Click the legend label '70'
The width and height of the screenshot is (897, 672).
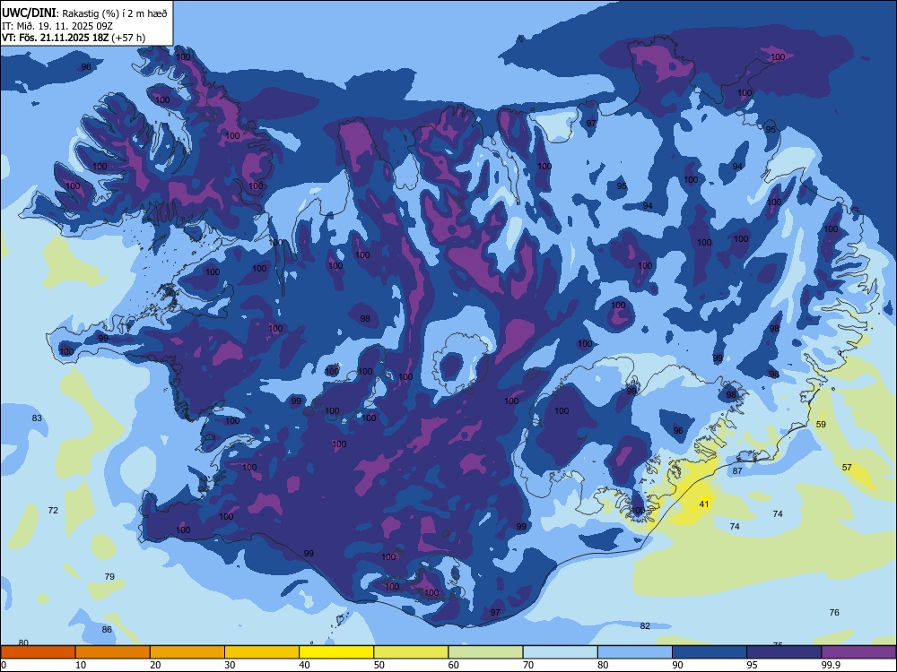point(528,665)
